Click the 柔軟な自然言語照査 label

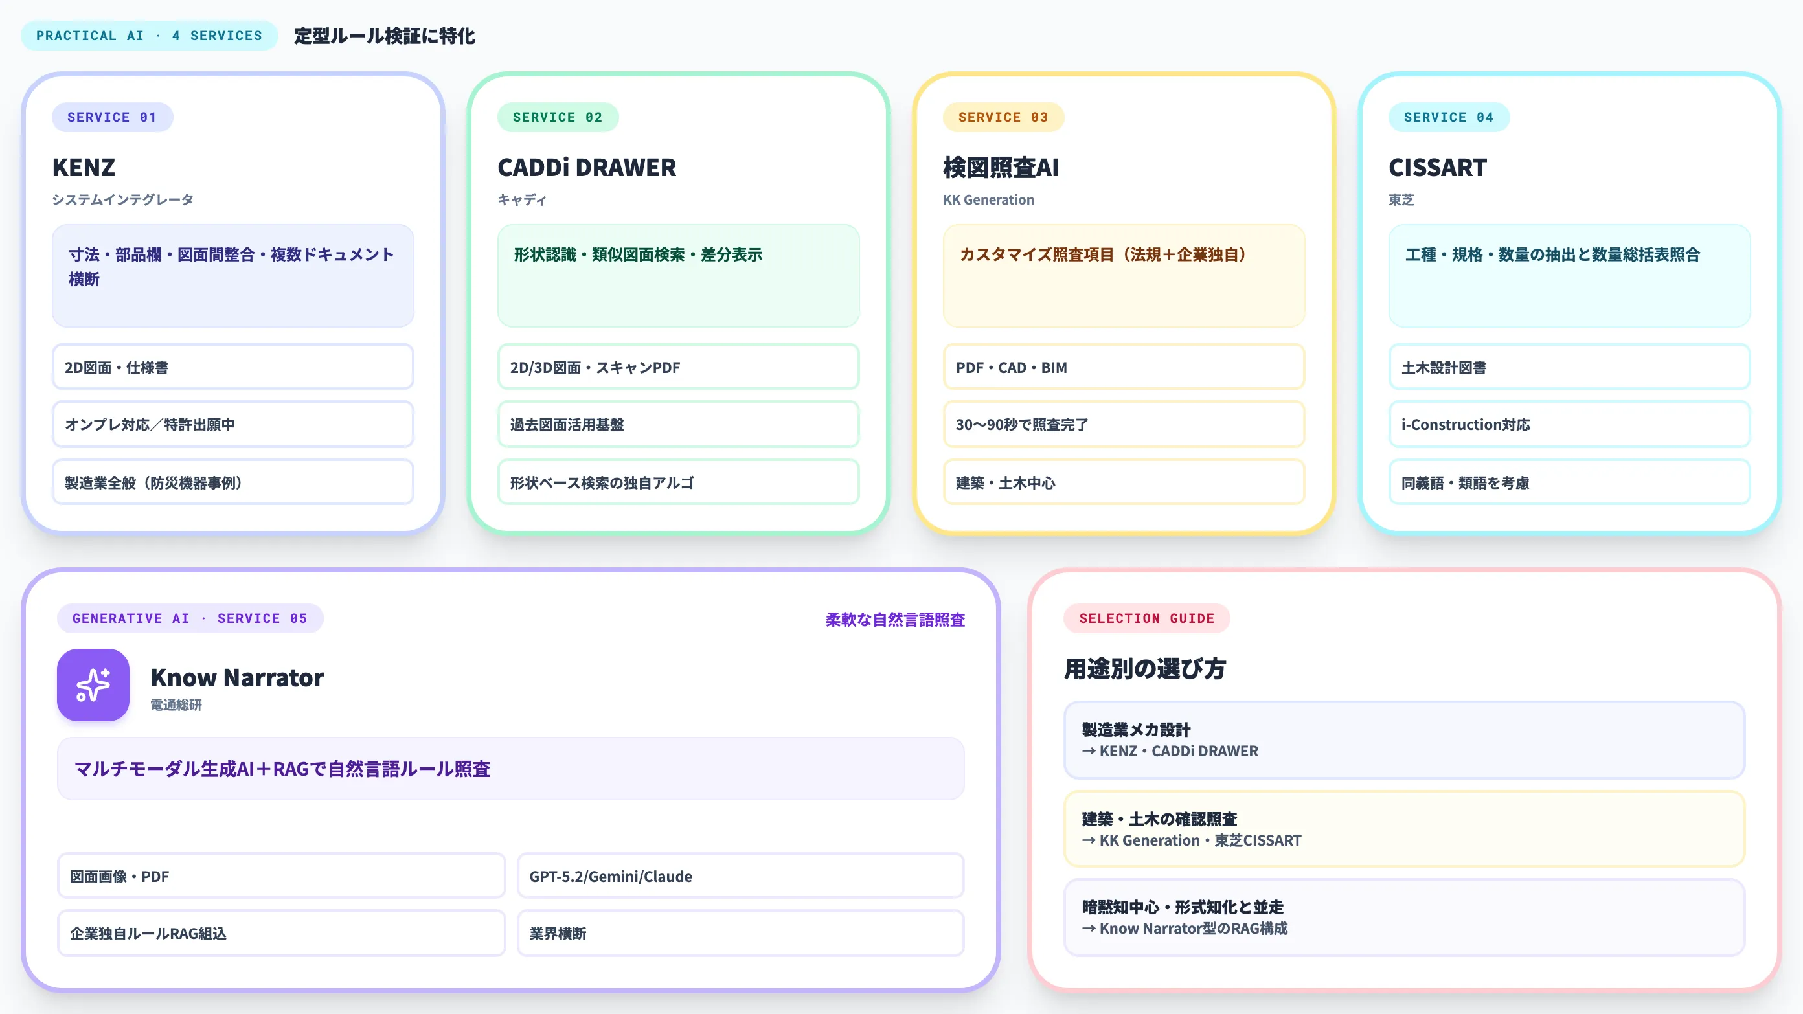coord(895,619)
